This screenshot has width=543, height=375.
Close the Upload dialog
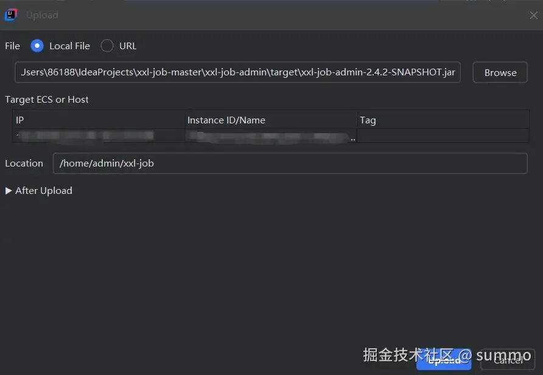point(534,15)
